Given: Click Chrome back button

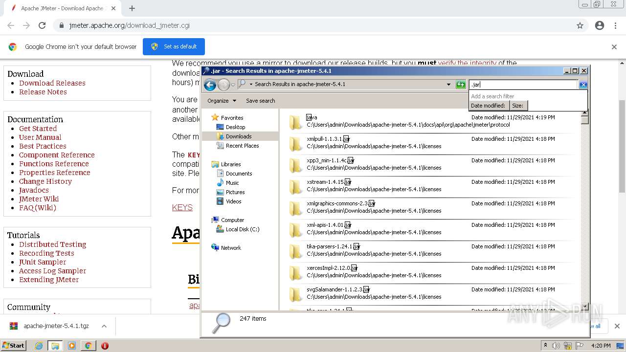Looking at the screenshot, I should click(11, 25).
